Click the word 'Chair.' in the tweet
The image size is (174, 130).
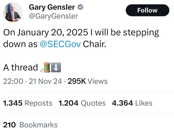(94, 44)
